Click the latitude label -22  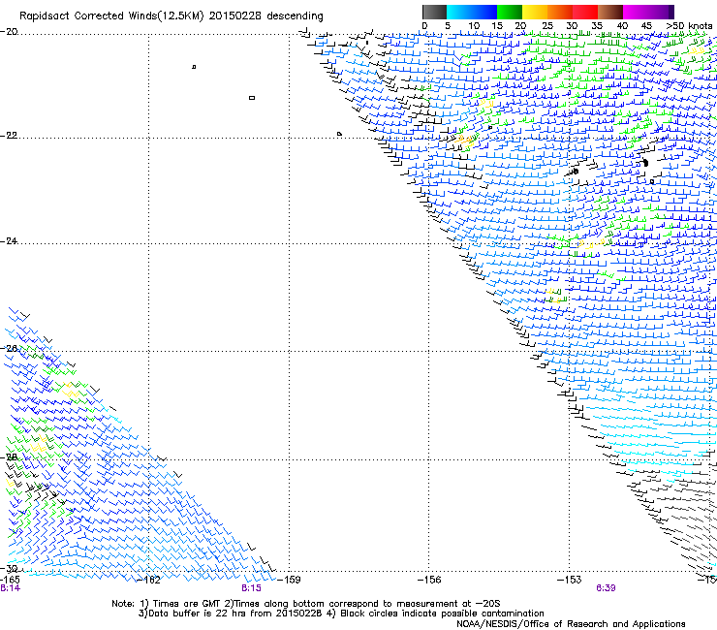pos(9,136)
